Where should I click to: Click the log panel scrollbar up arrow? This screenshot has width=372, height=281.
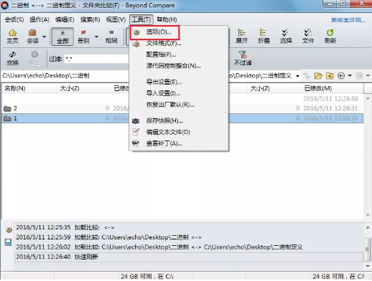[368, 228]
